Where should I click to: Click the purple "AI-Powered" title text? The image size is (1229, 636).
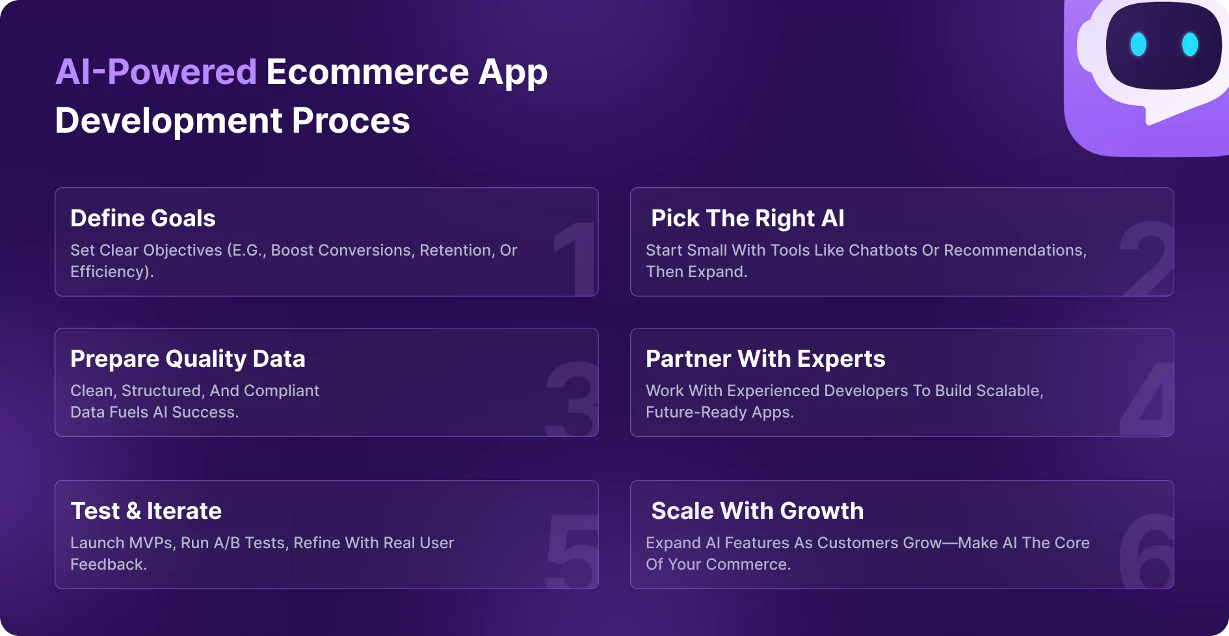[156, 72]
